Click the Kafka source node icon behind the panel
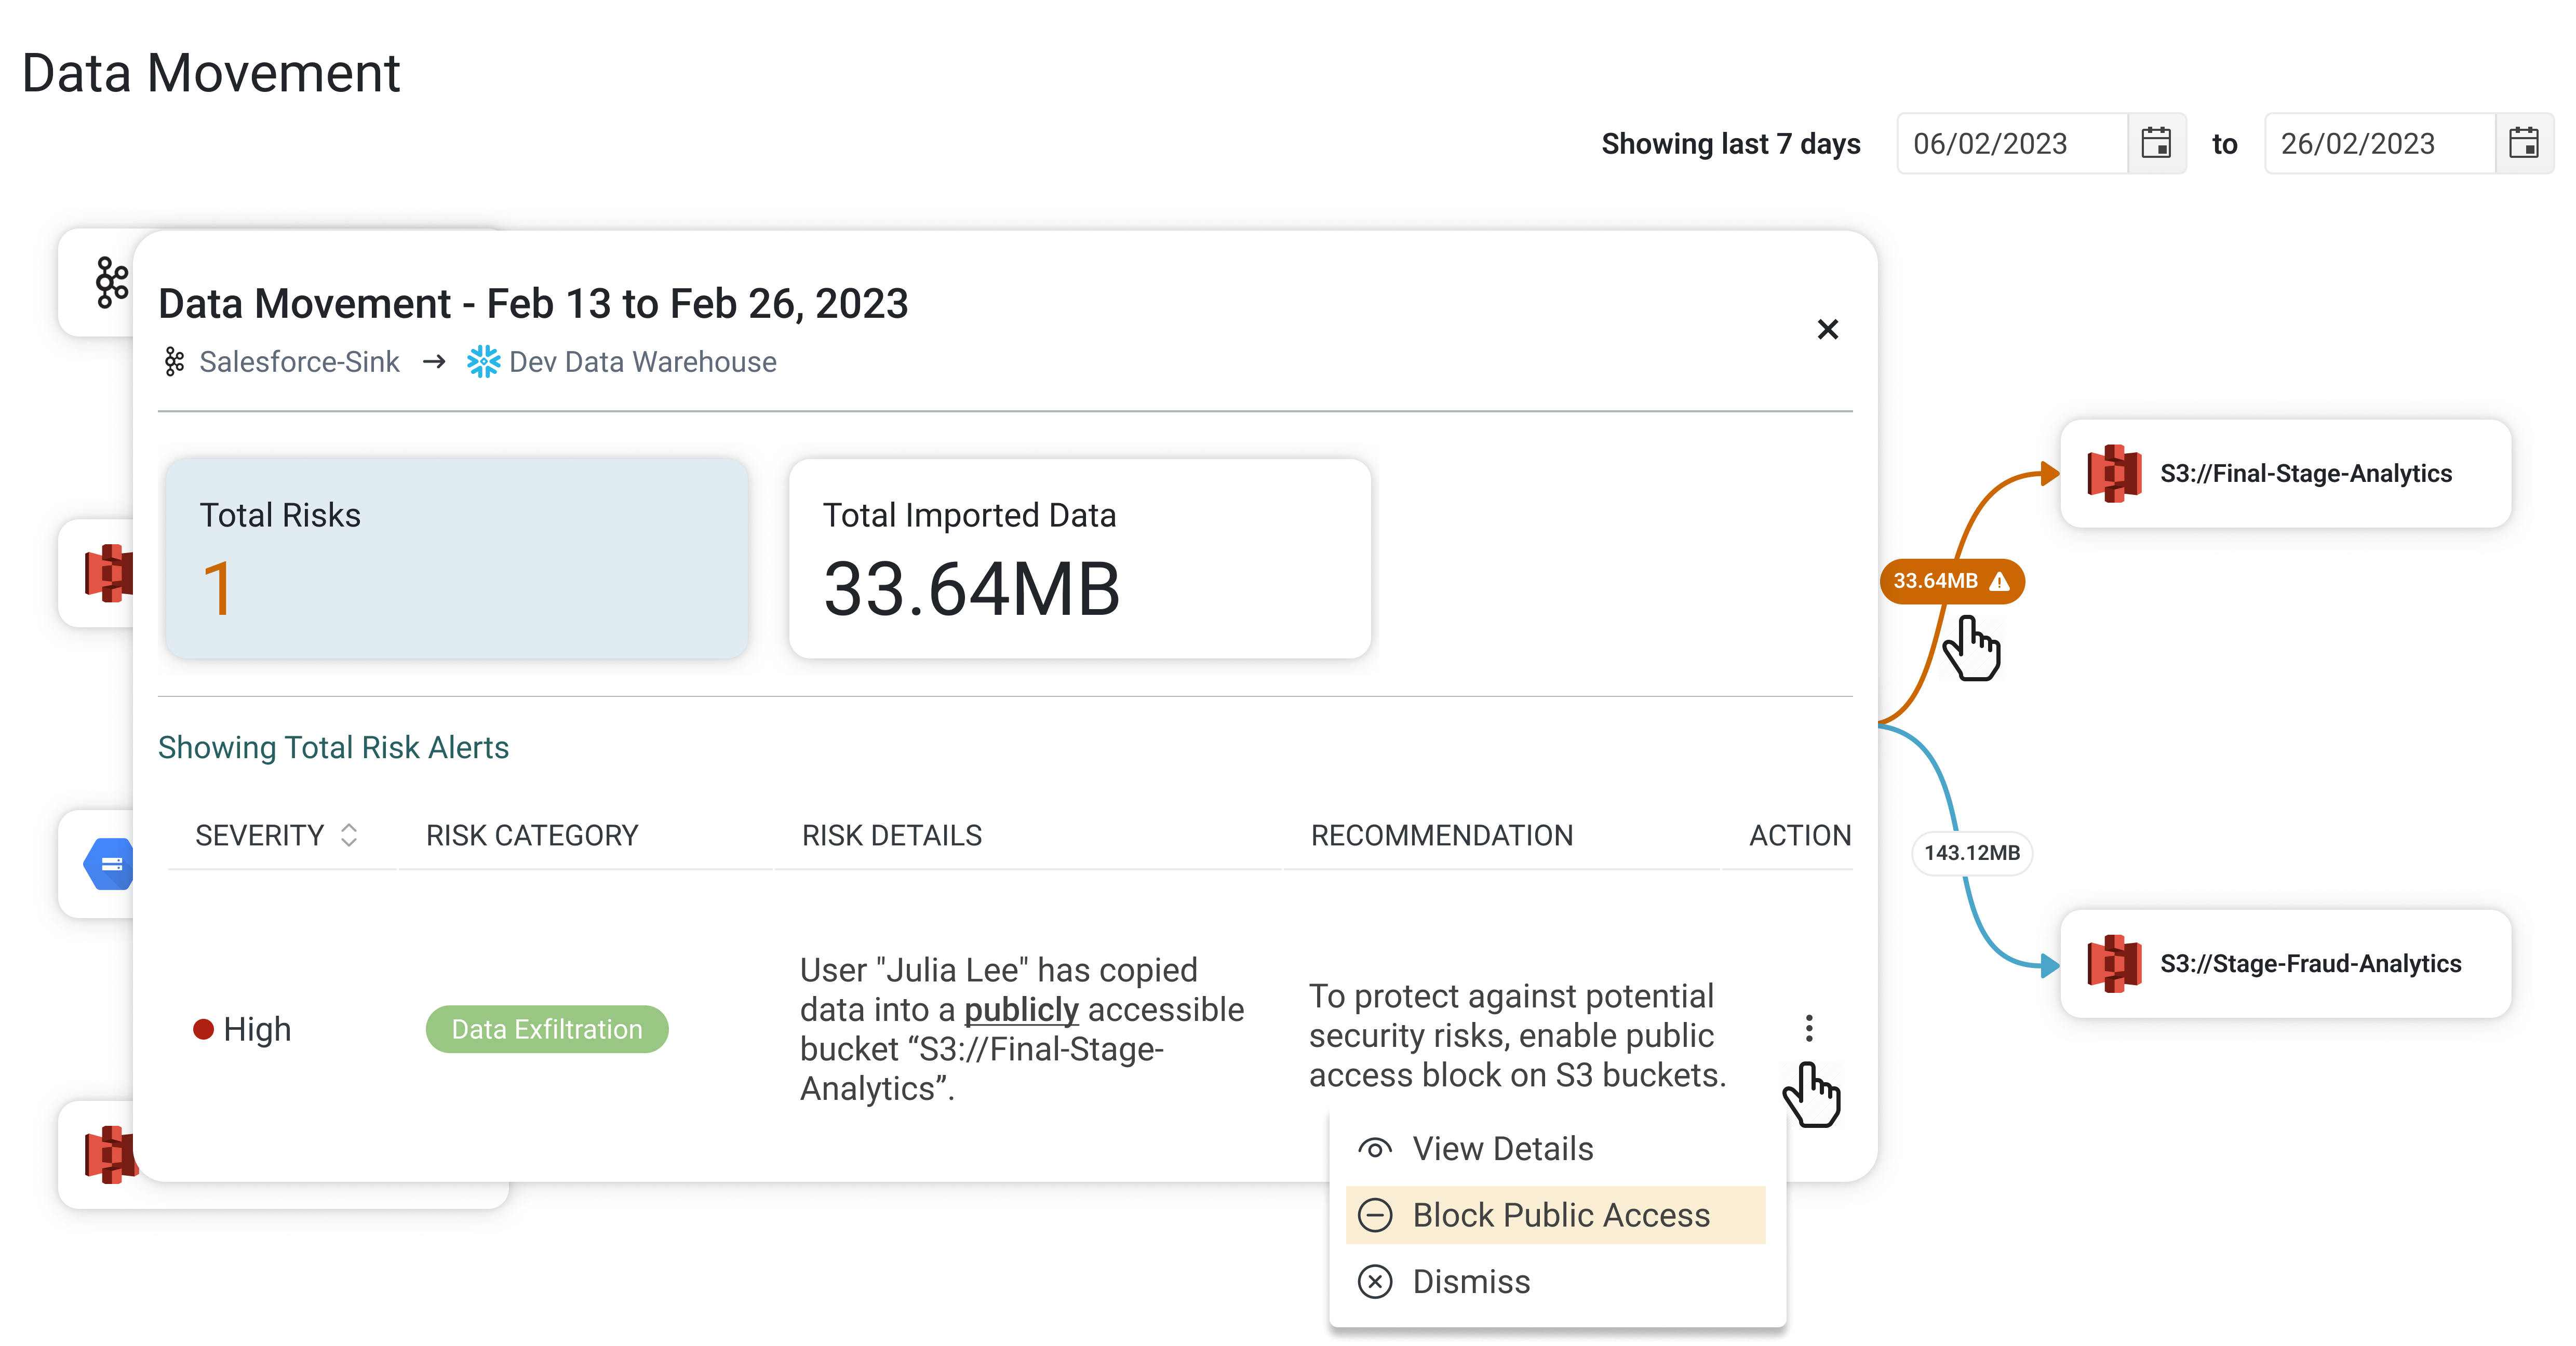2576x1346 pixels. [x=113, y=283]
